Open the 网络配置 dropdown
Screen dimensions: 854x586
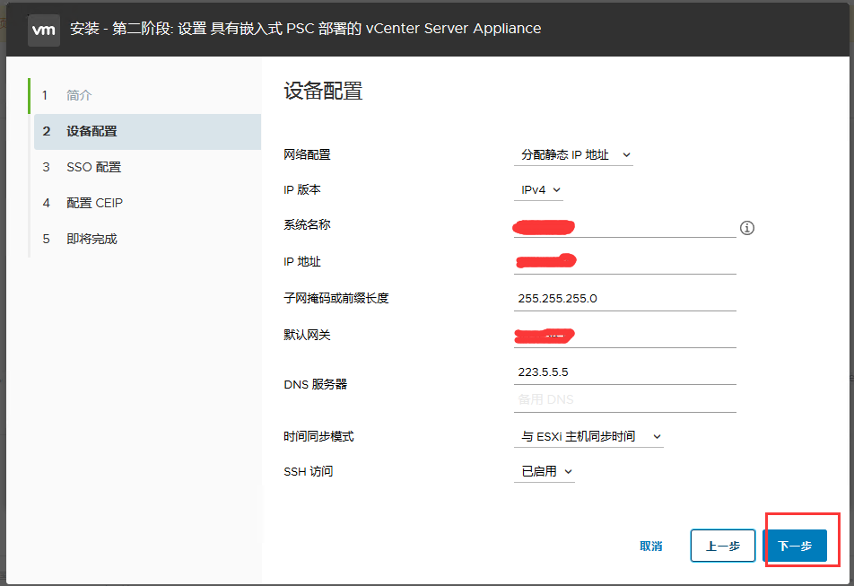point(573,155)
